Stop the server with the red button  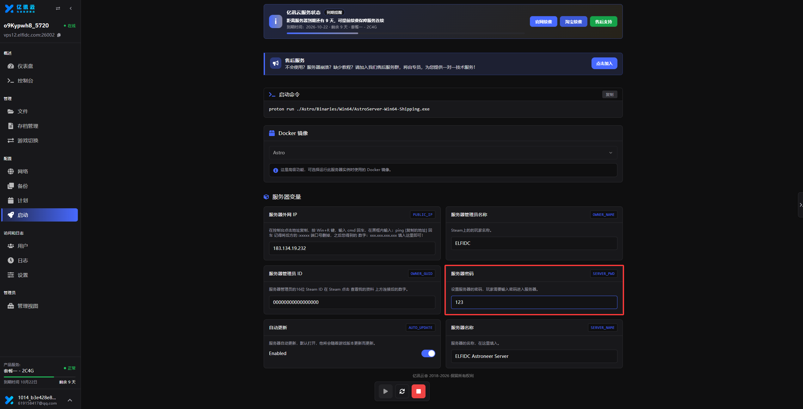click(x=418, y=391)
